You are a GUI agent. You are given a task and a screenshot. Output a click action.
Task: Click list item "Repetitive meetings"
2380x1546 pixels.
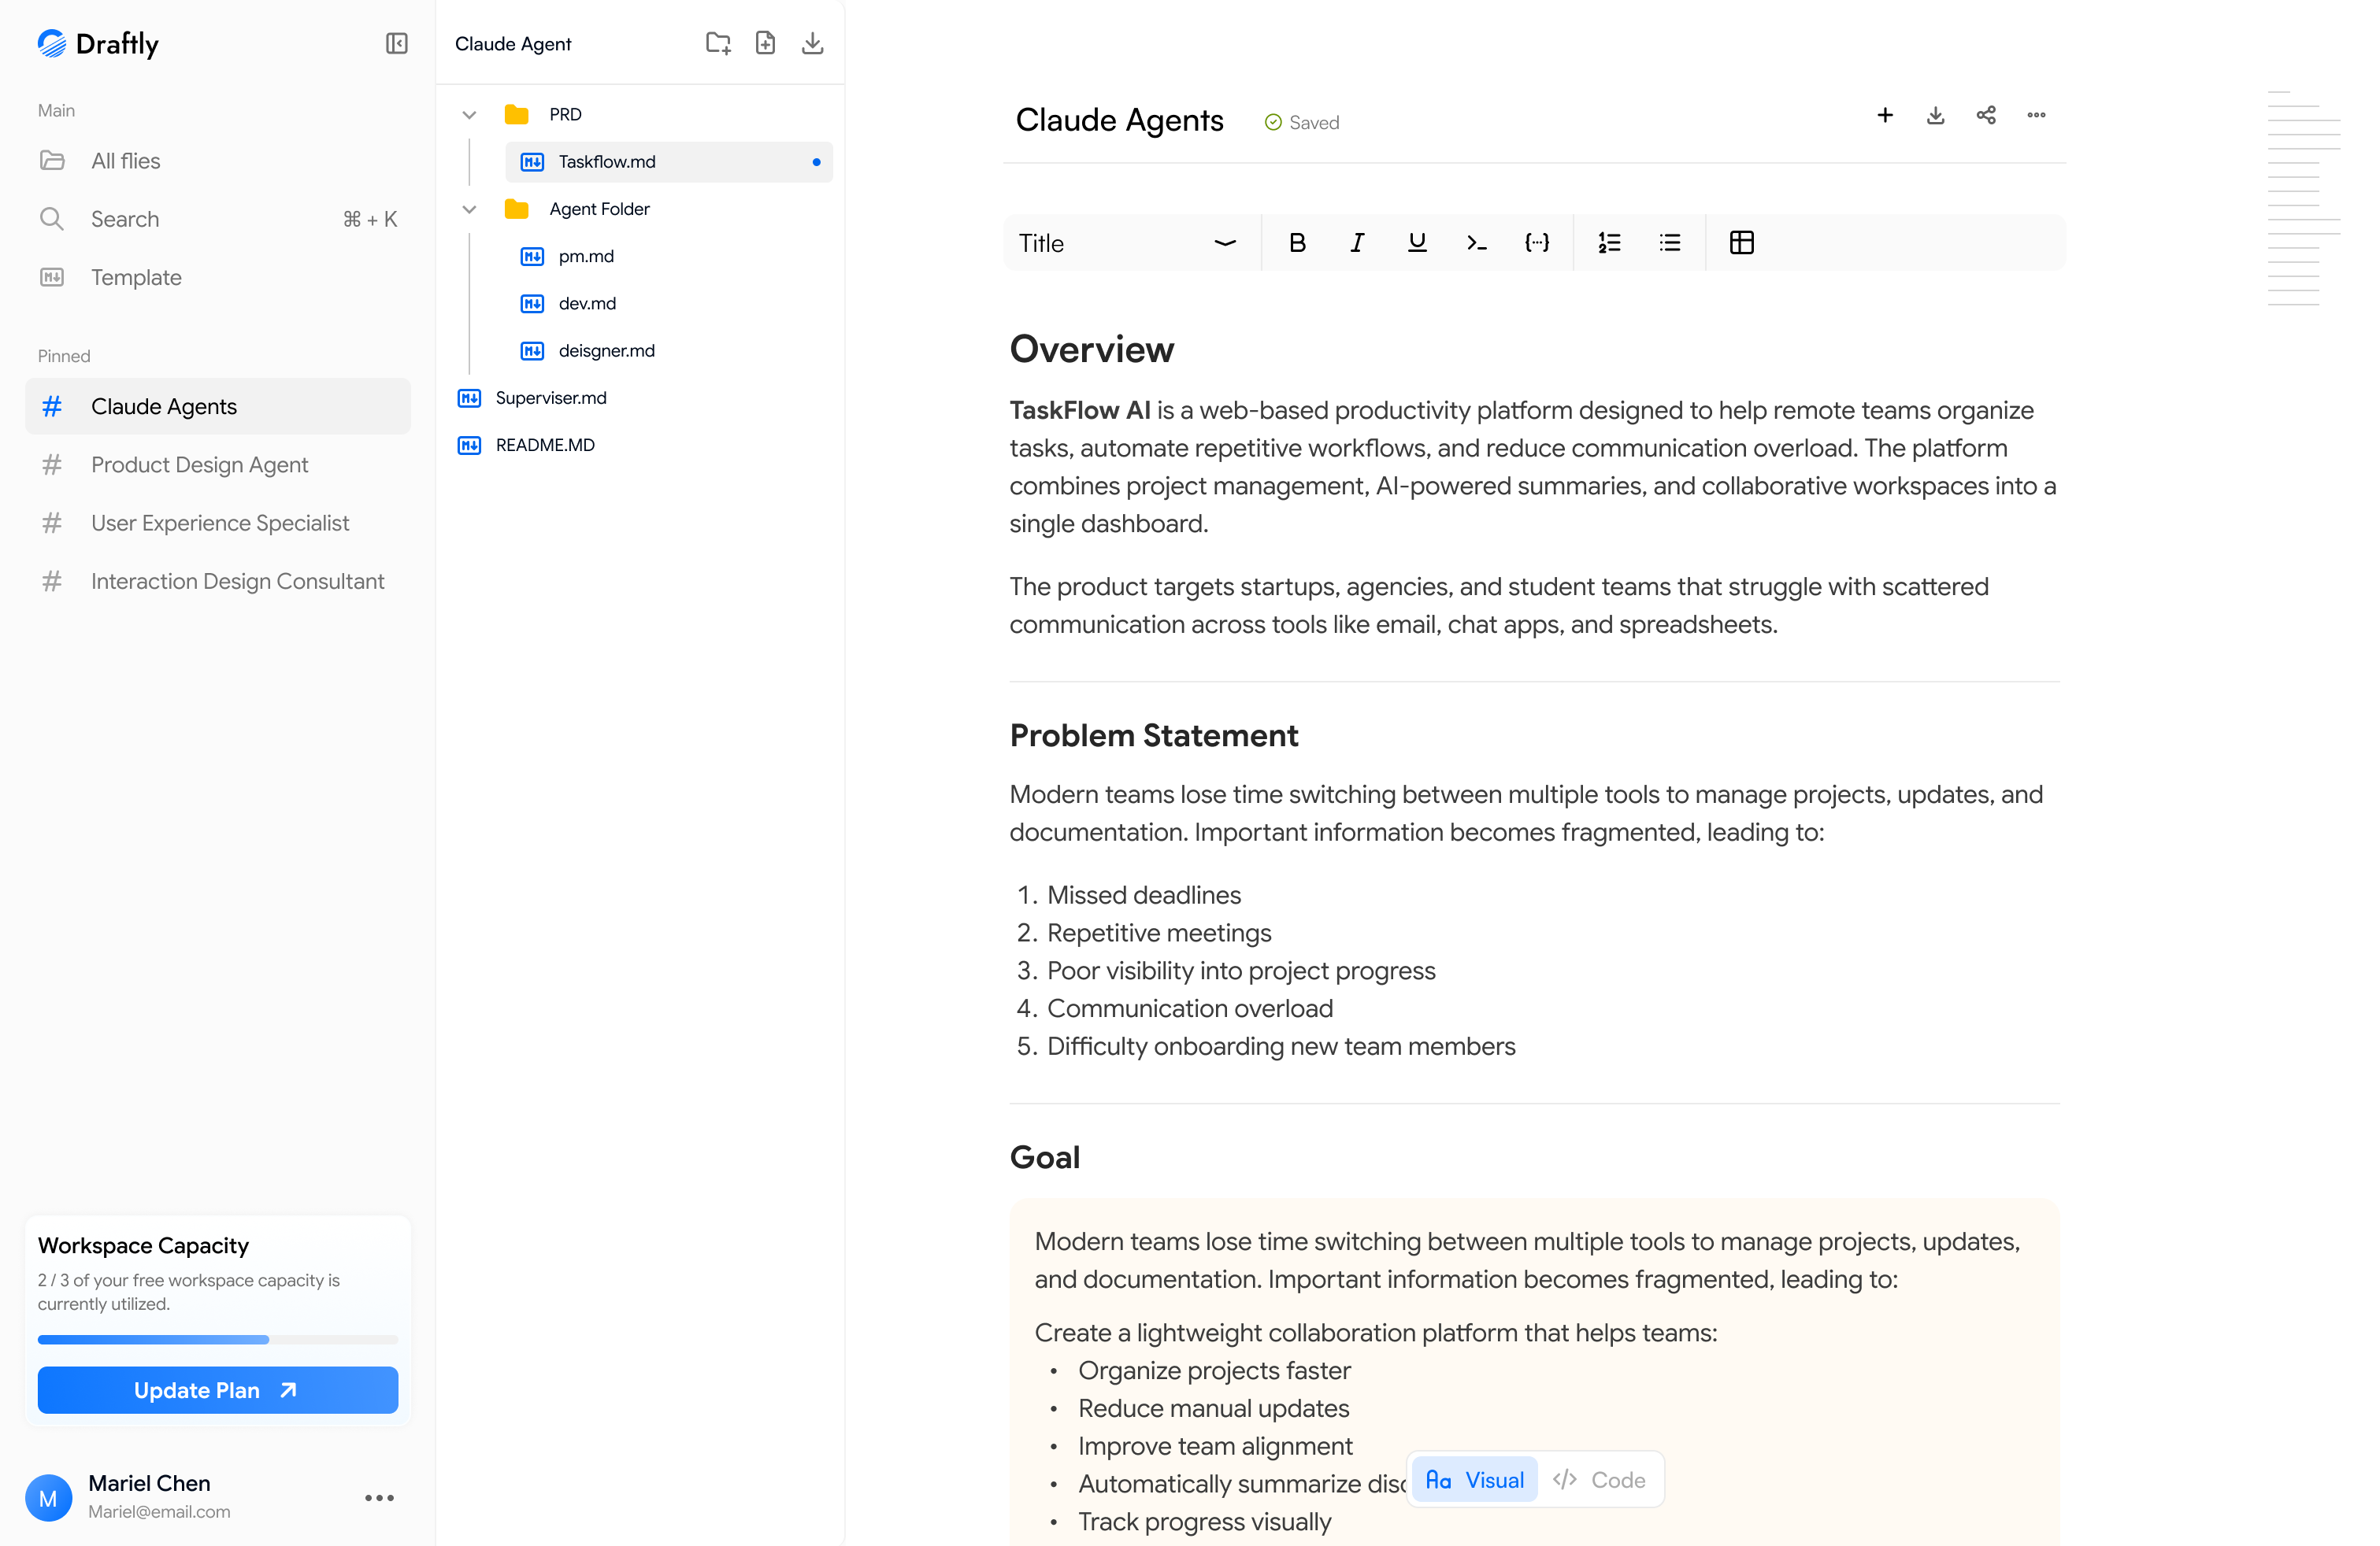[x=1158, y=934]
